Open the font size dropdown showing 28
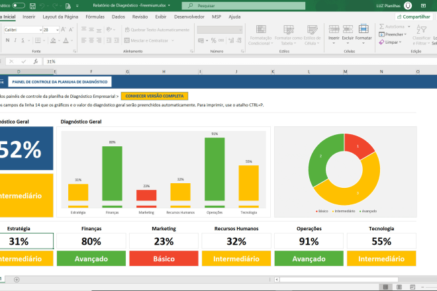 (x=58, y=30)
